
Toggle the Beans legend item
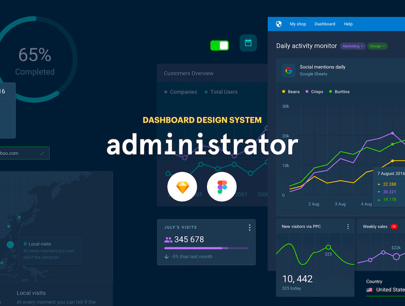291,92
